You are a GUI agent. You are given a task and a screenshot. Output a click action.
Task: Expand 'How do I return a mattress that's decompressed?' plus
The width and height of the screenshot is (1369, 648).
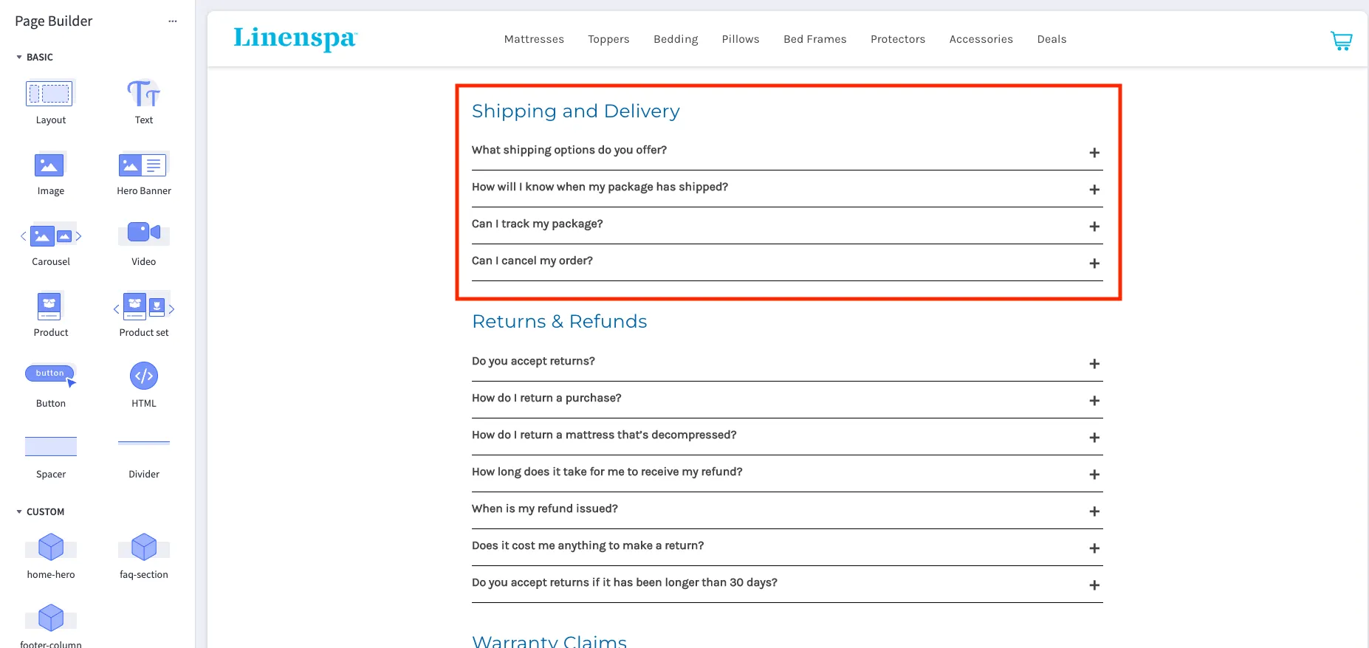(1094, 438)
